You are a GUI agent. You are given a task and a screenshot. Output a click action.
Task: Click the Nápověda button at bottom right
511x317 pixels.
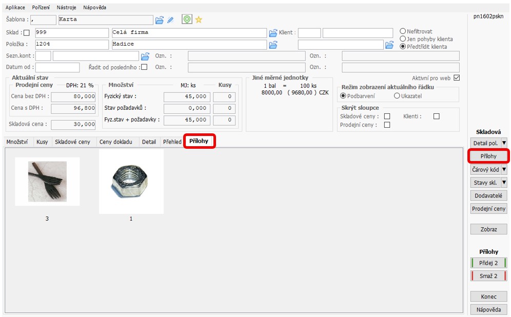tap(488, 309)
